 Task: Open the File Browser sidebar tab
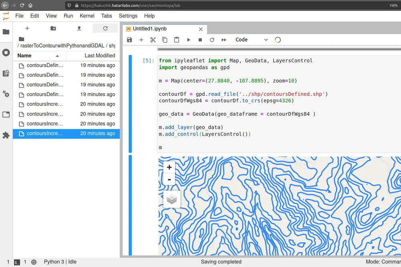6,32
